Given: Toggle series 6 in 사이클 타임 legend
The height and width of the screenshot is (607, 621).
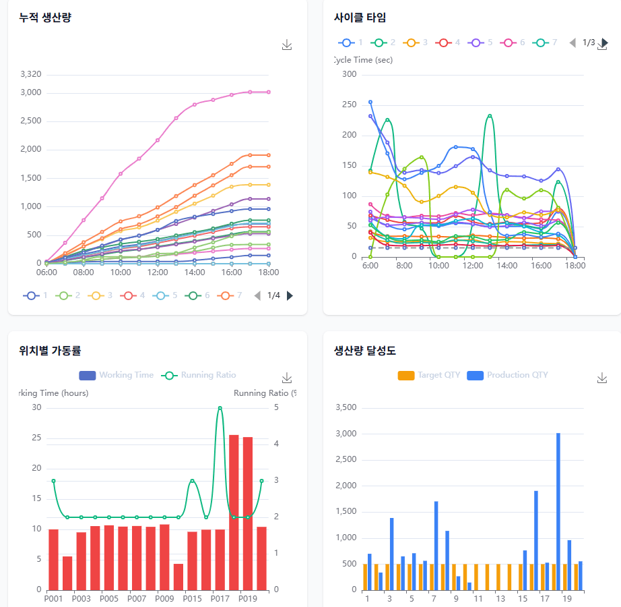Looking at the screenshot, I should 513,42.
